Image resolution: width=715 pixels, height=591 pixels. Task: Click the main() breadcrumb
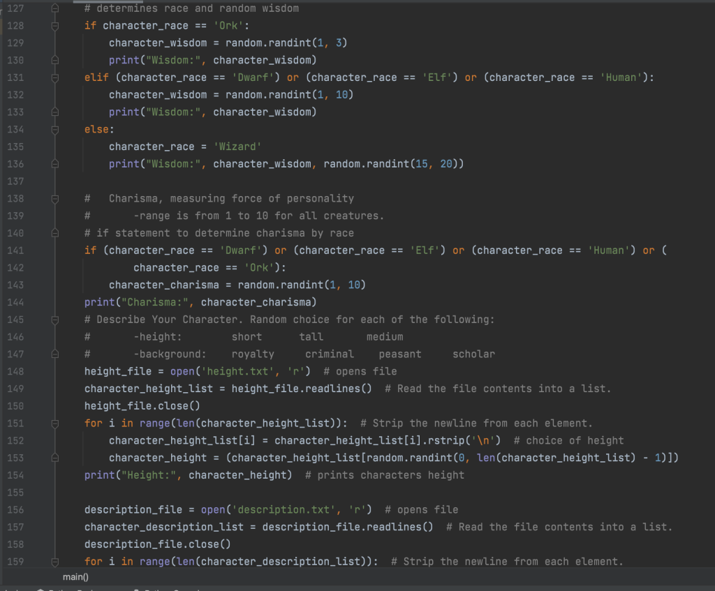coord(75,577)
